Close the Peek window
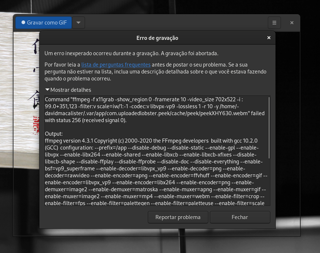The width and height of the screenshot is (320, 253). tap(292, 23)
